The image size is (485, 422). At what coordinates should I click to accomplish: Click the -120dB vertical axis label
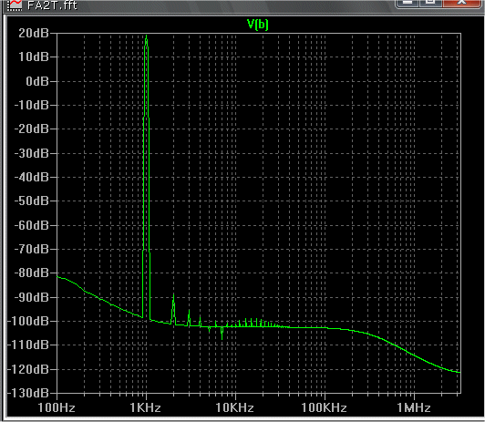pyautogui.click(x=28, y=369)
